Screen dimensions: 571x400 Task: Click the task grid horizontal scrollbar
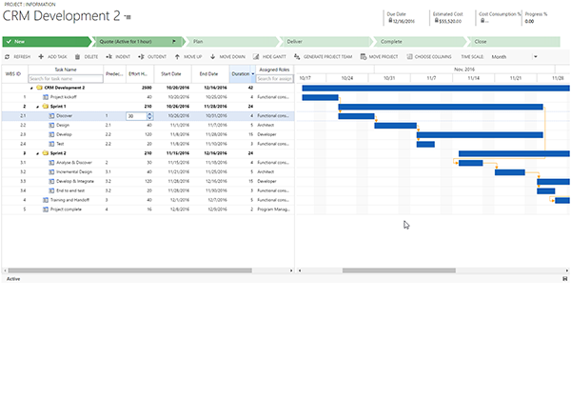coord(130,270)
